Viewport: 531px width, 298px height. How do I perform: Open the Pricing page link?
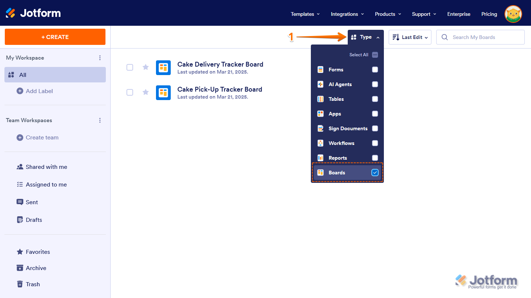click(489, 14)
